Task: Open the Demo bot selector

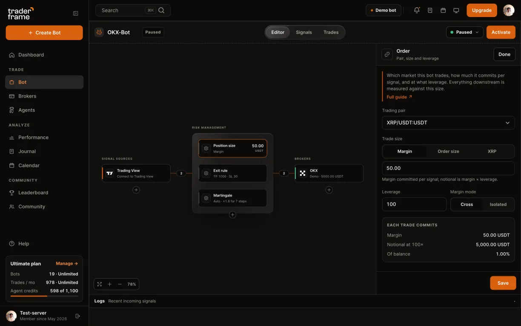Action: pyautogui.click(x=384, y=10)
